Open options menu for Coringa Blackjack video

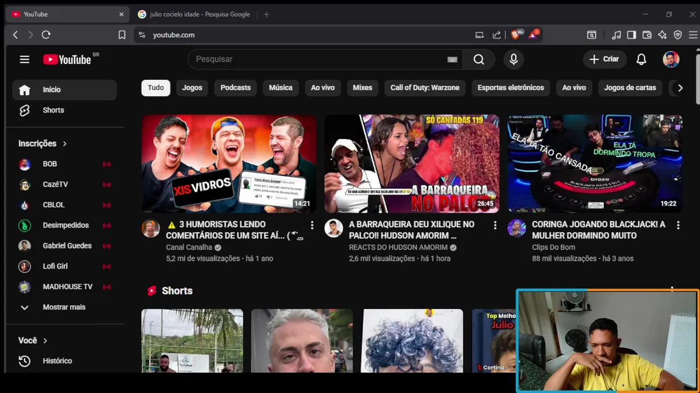pos(678,225)
